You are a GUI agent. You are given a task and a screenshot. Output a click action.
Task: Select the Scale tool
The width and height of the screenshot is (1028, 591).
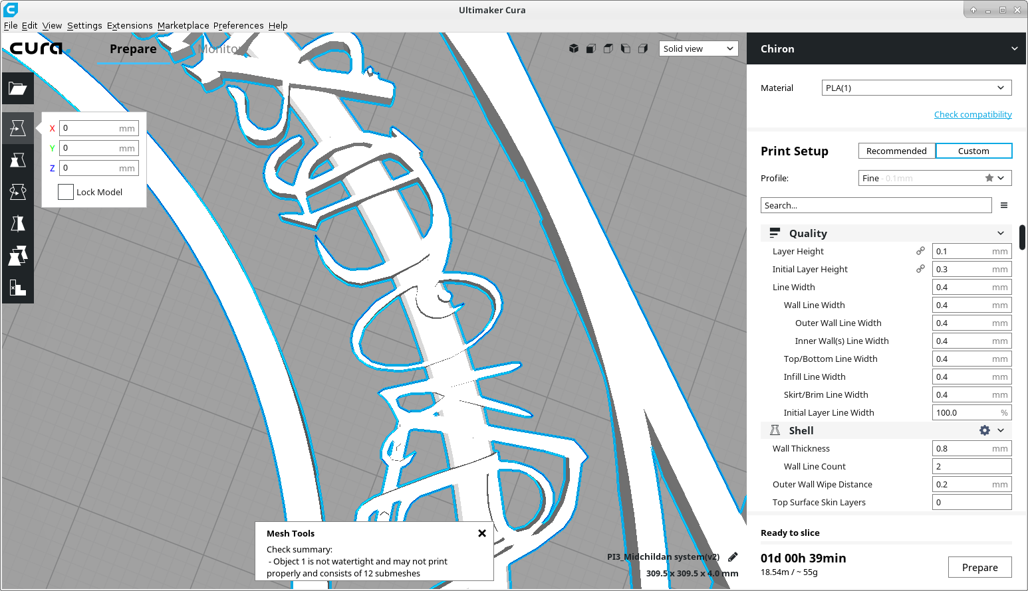18,159
